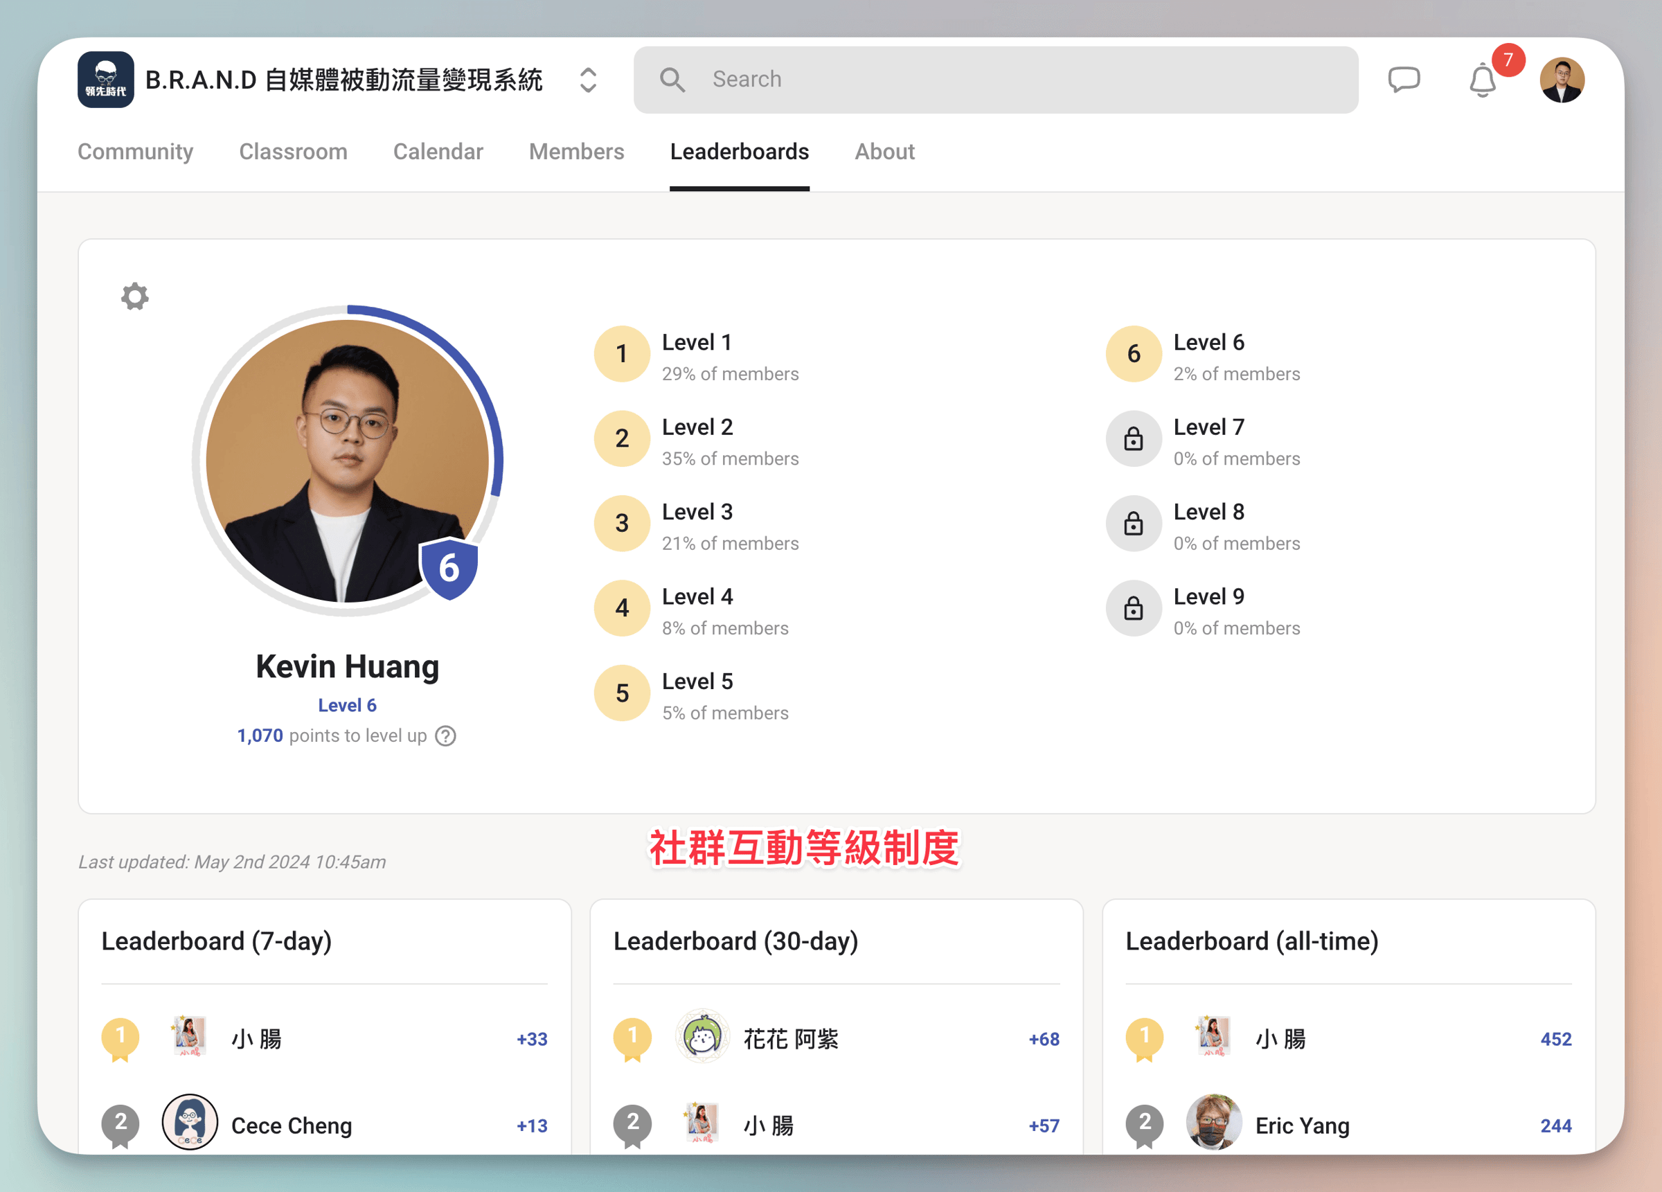Click Eric Yang's avatar
This screenshot has height=1192, width=1662.
click(x=1213, y=1122)
